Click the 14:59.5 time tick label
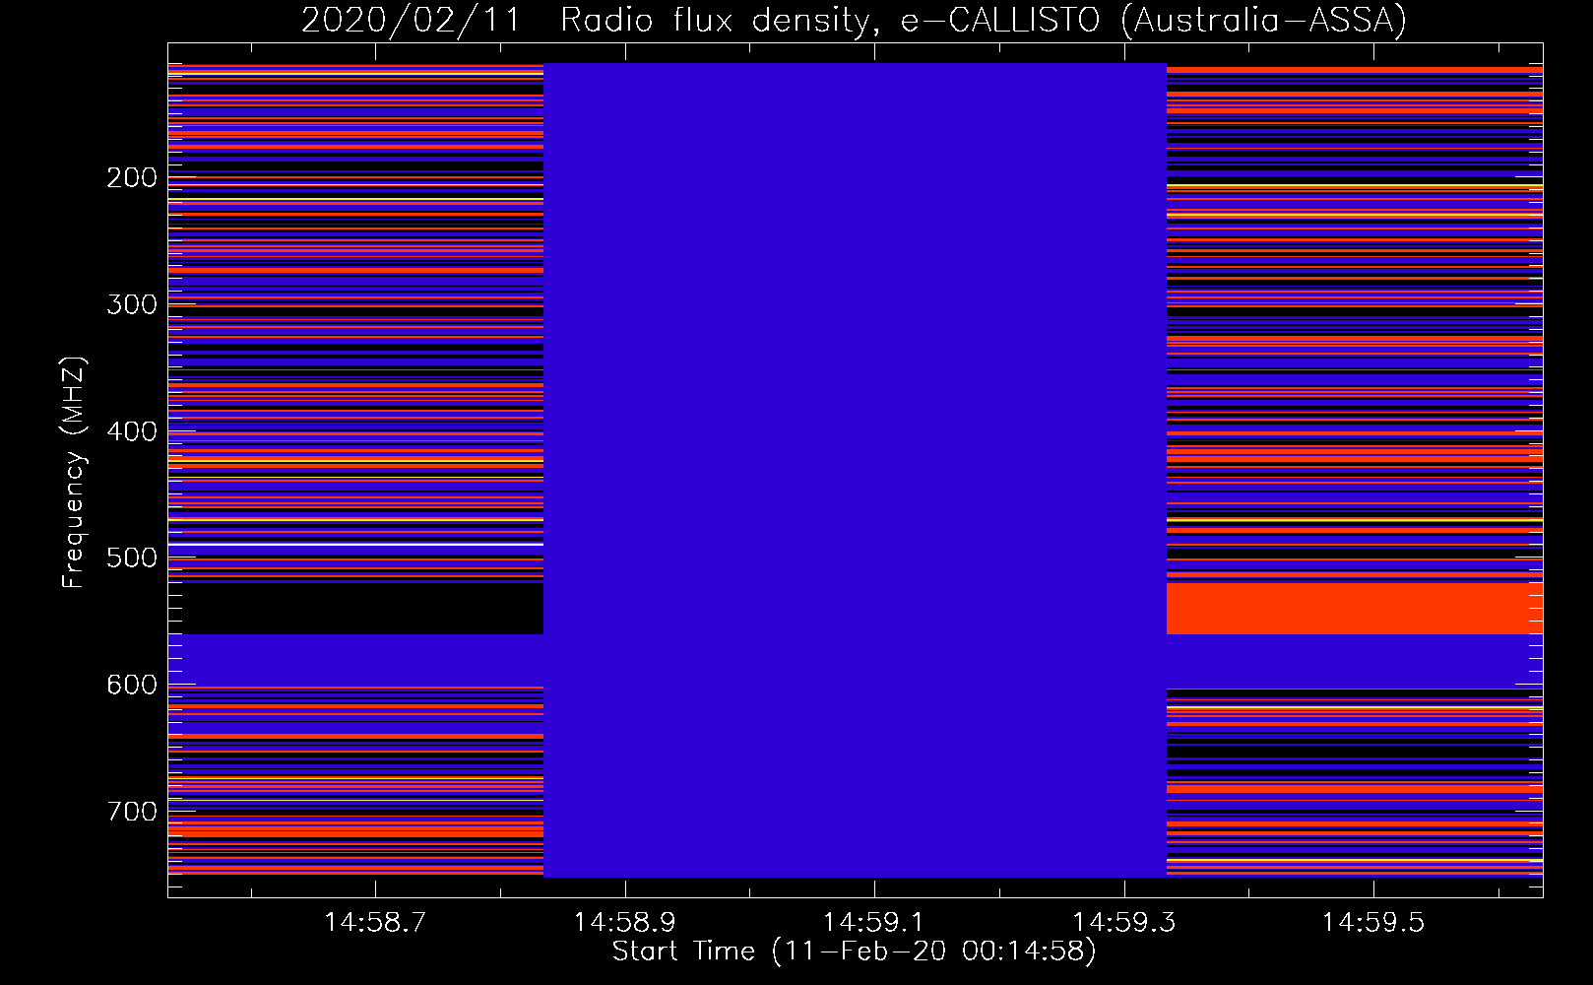The image size is (1593, 985). 1372,923
